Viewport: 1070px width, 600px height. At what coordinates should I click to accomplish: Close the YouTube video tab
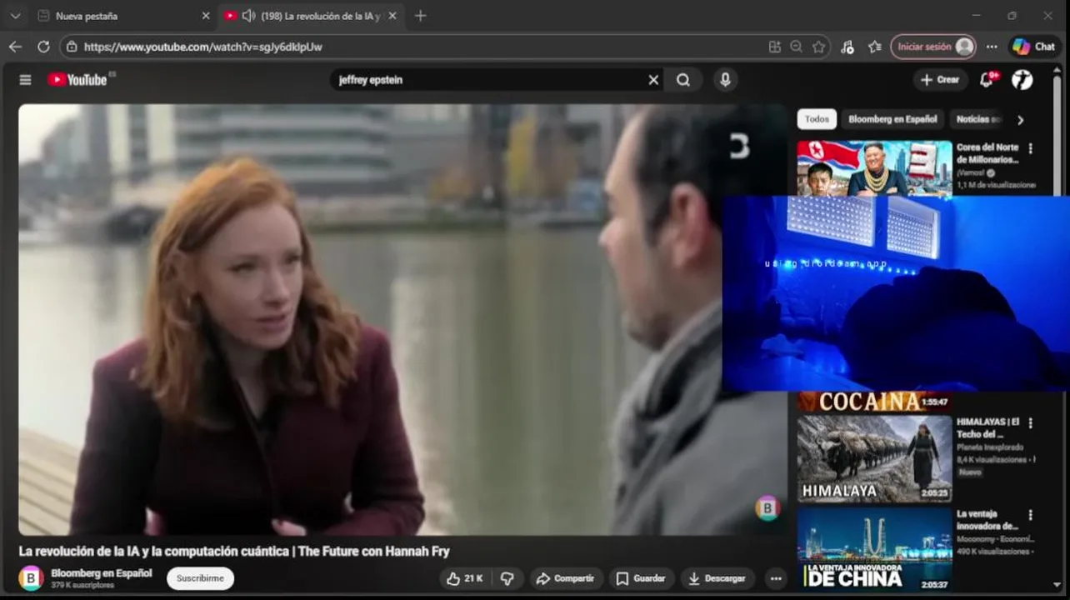coord(392,16)
